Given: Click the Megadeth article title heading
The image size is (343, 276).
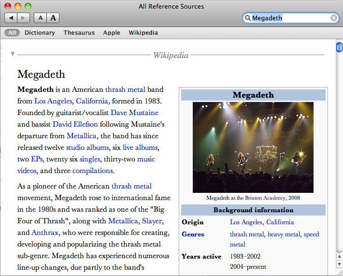Looking at the screenshot, I should [41, 74].
